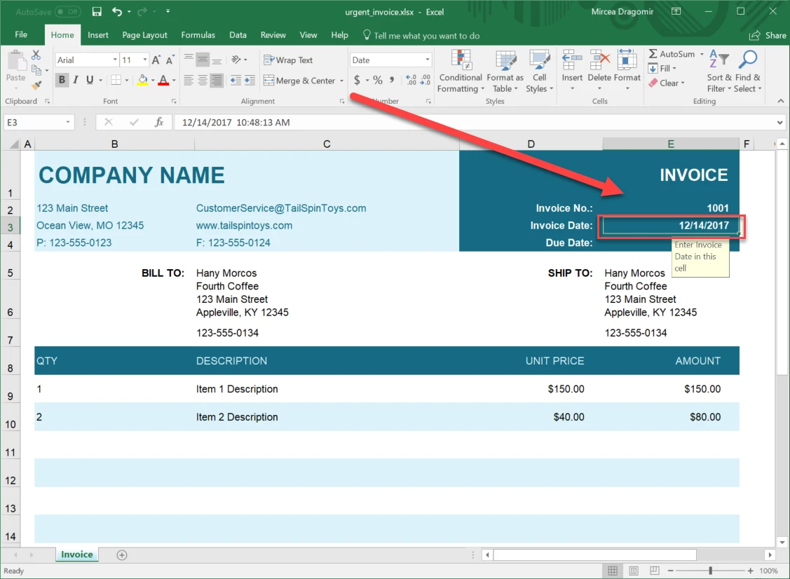Add a new sheet with plus icon
The image size is (790, 579).
pyautogui.click(x=122, y=554)
